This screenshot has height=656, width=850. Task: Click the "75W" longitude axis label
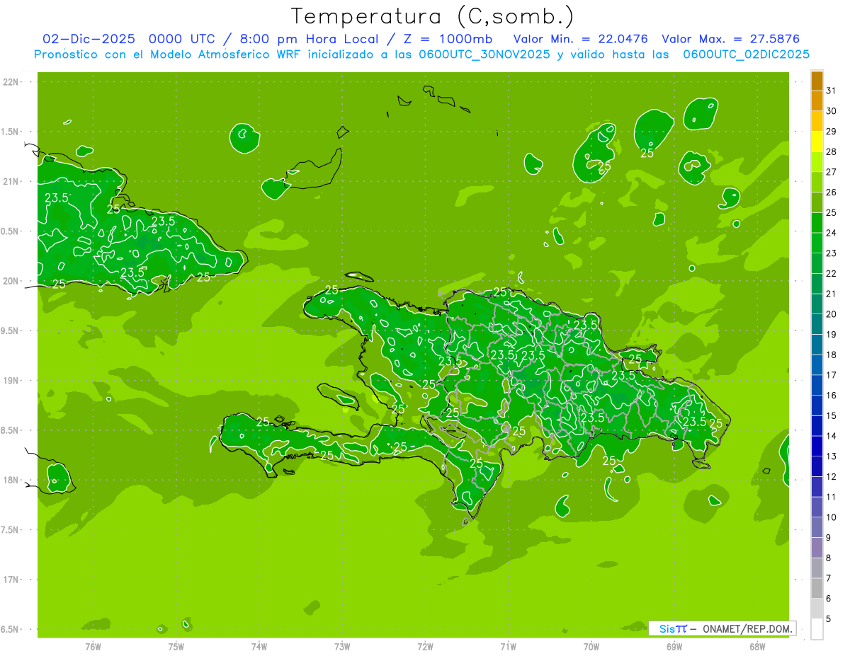[x=176, y=647]
